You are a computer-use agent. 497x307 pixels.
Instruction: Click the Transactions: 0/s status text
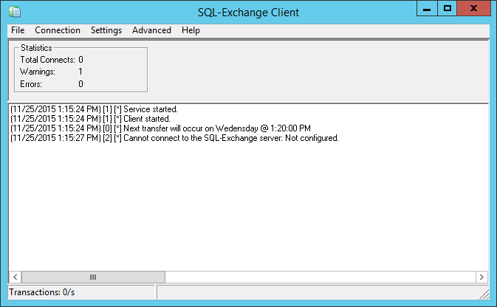tap(42, 292)
